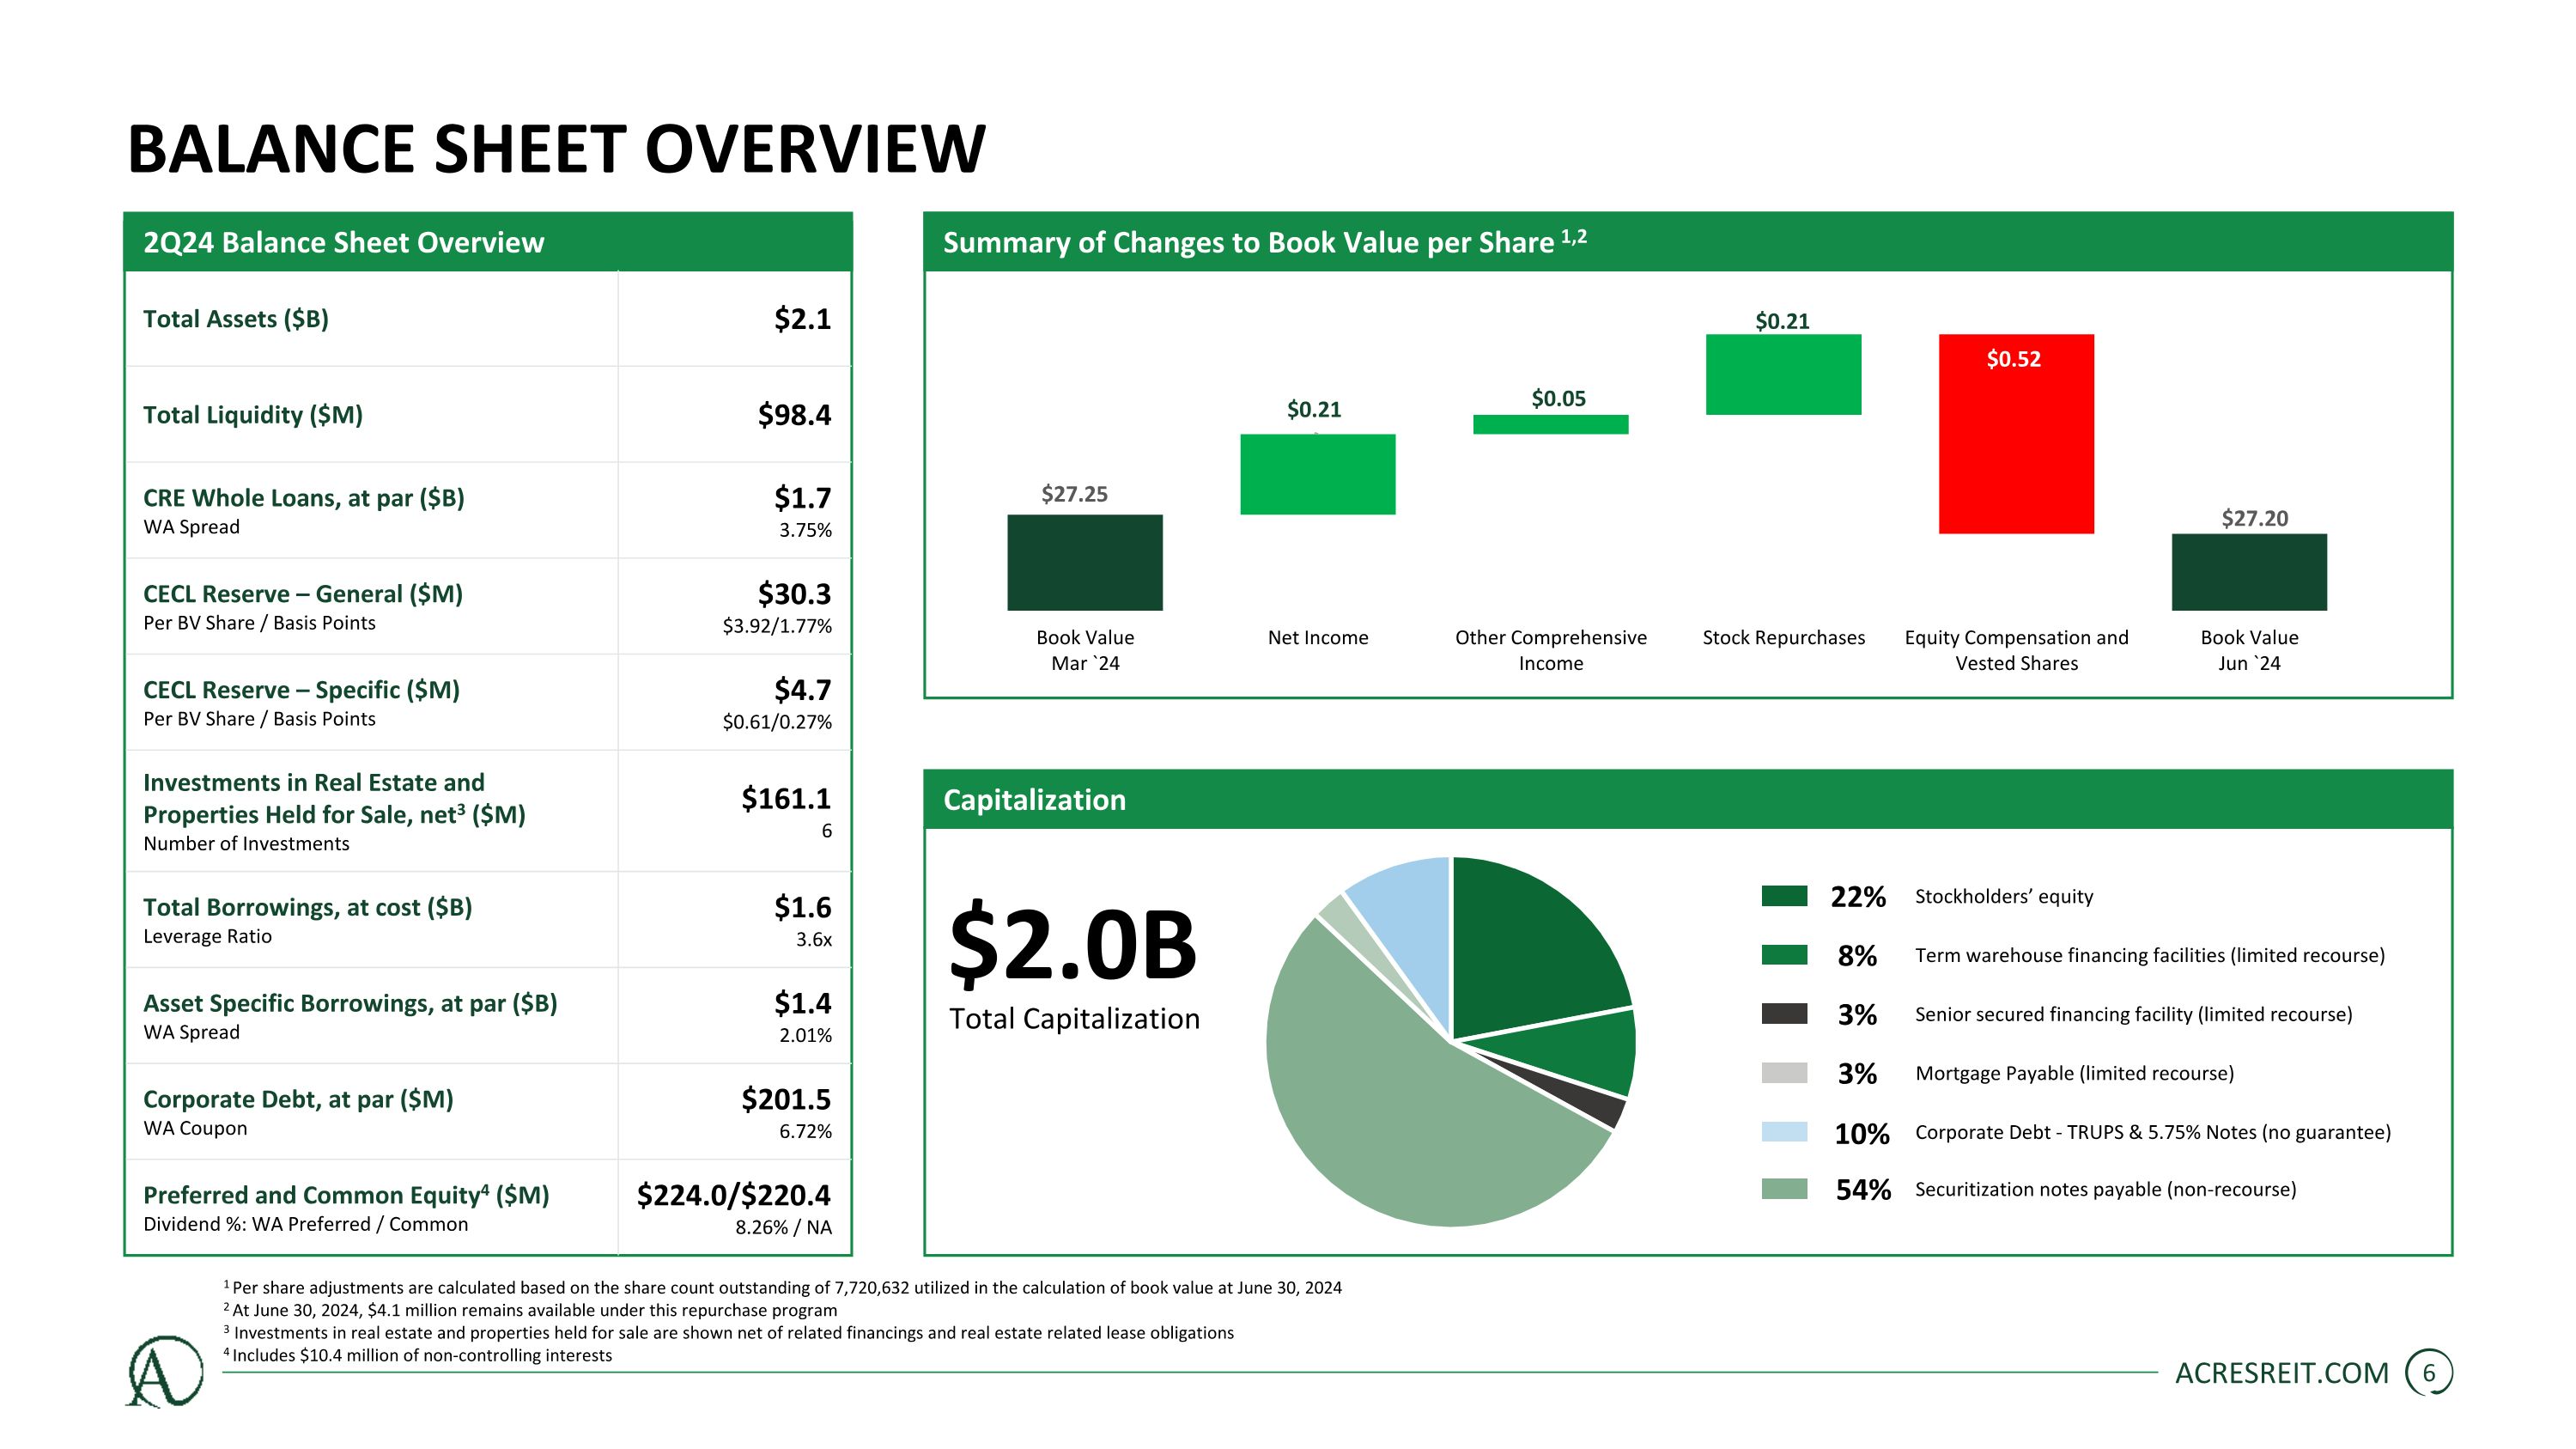The image size is (2576, 1449).
Task: Click the Total Liquidity value $98.4
Action: point(794,415)
